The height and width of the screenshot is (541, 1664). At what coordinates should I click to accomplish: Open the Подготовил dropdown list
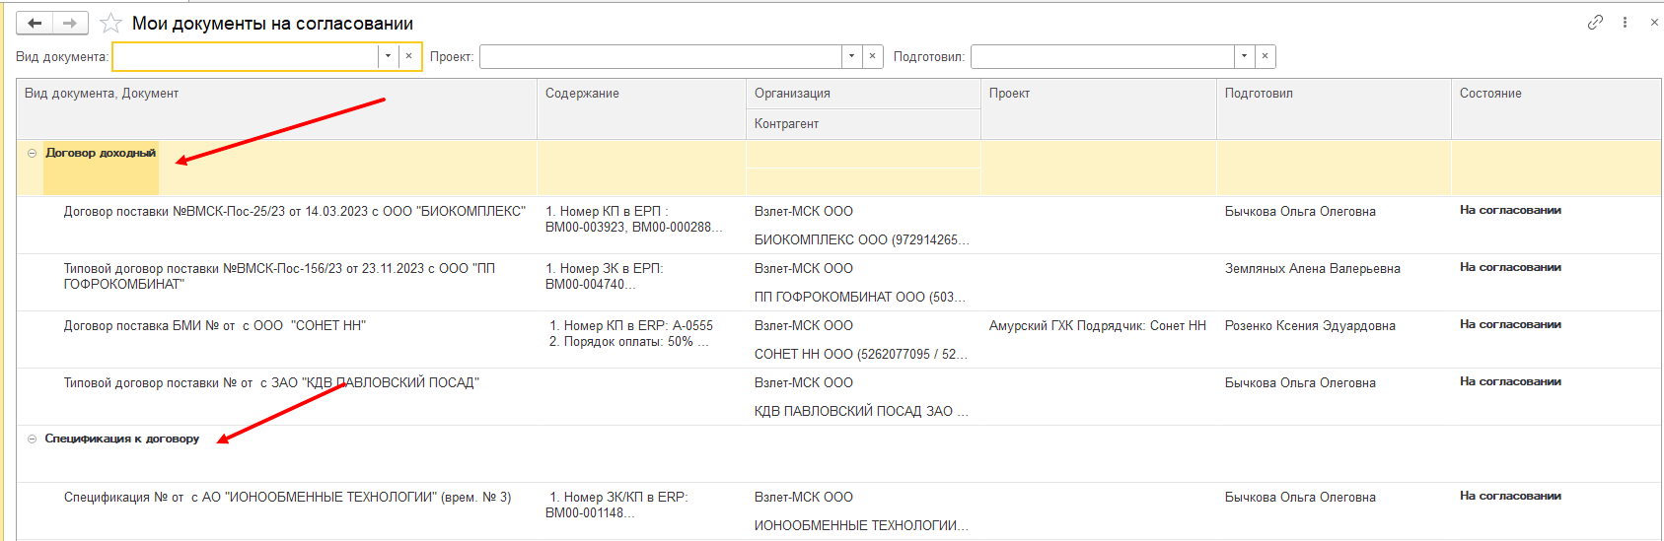pos(1244,56)
